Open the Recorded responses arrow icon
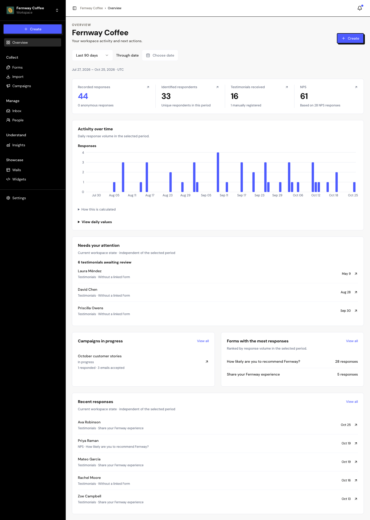The width and height of the screenshot is (370, 520). (148, 87)
